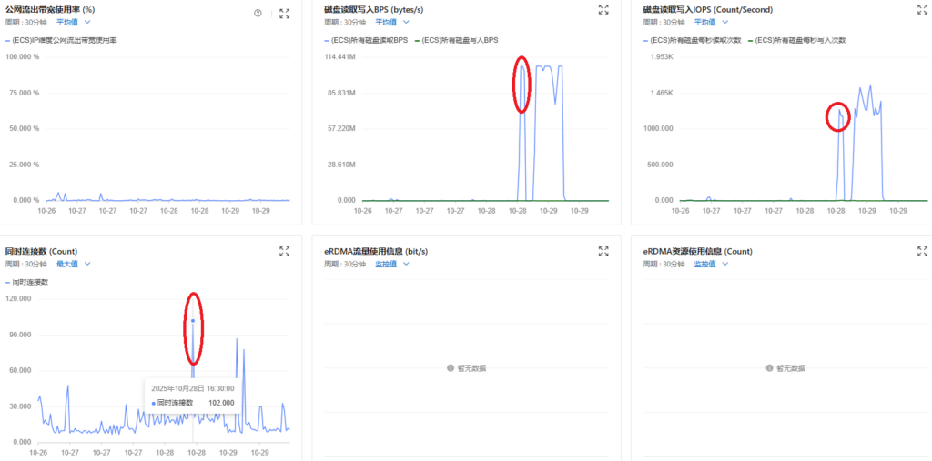932x461 pixels.
Task: Click 暂无数据 in eRDMA资源使用信息 panel
Action: click(x=785, y=368)
